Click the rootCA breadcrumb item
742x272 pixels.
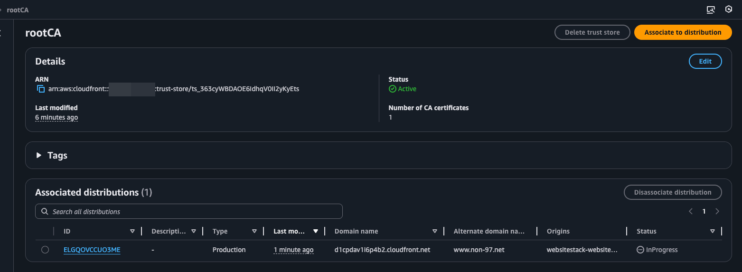tap(18, 9)
